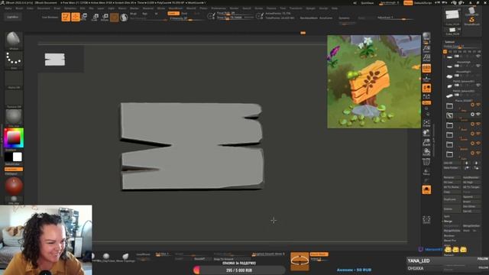Select the white main color swatch
This screenshot has width=489, height=275.
coord(18,157)
